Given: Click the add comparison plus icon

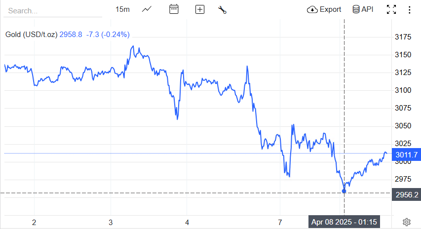Looking at the screenshot, I should 200,9.
